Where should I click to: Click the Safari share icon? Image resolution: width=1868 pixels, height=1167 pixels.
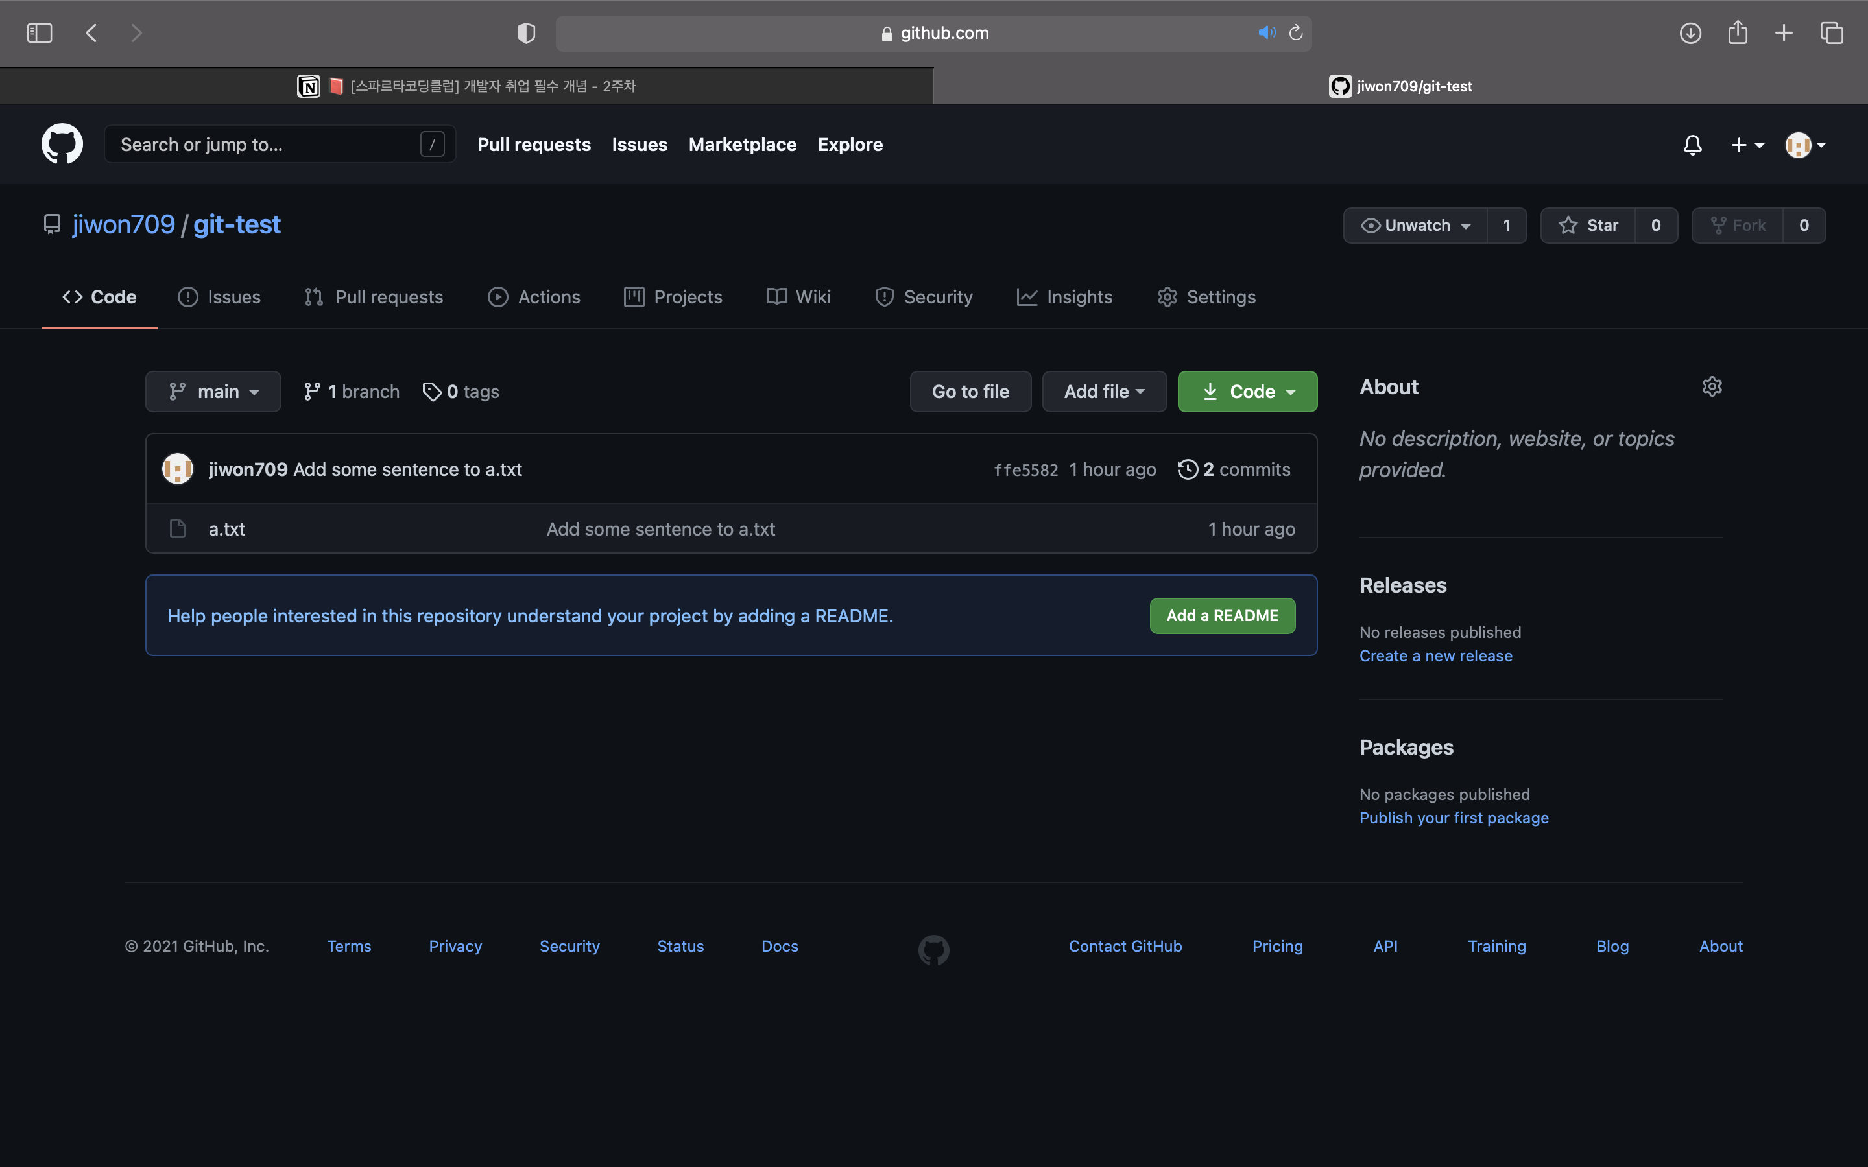(x=1738, y=32)
